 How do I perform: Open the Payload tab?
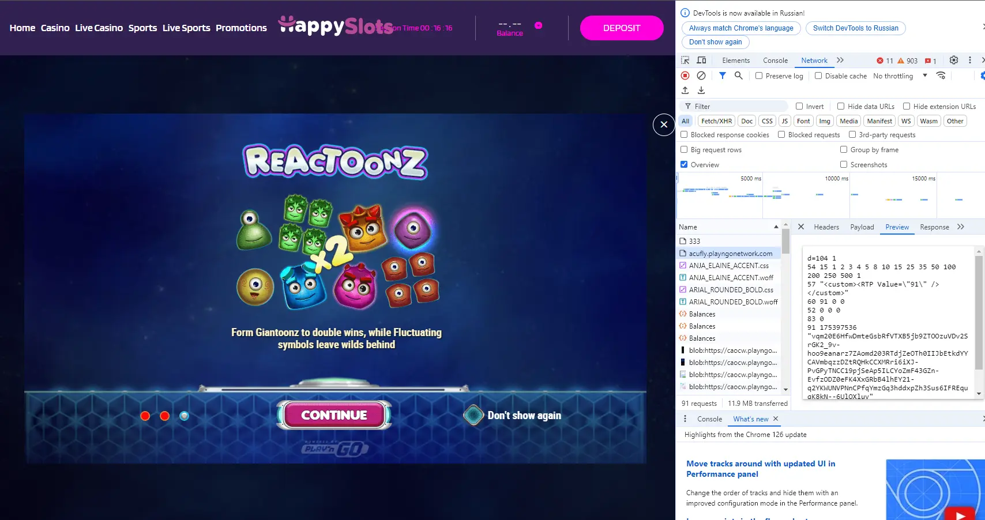pyautogui.click(x=862, y=227)
